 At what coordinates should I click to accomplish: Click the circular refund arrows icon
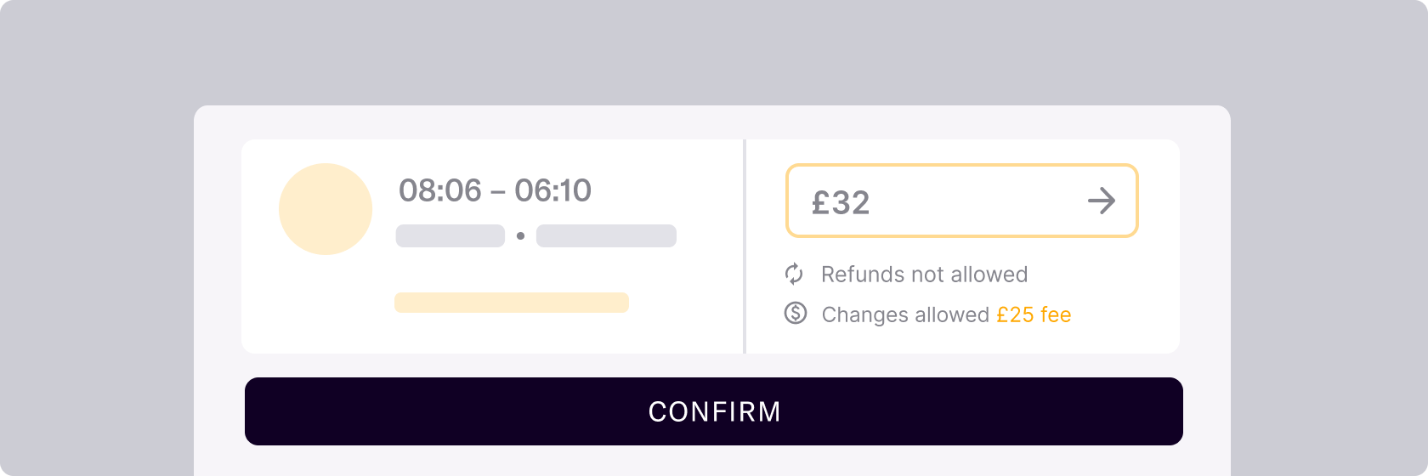tap(794, 274)
